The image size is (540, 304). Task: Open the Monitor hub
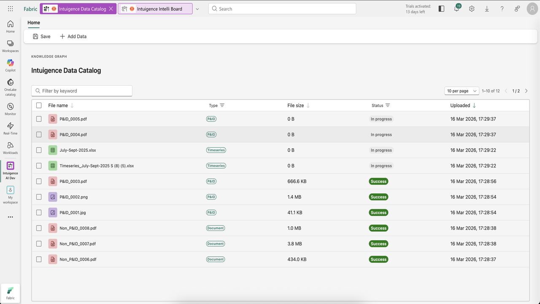pyautogui.click(x=11, y=109)
